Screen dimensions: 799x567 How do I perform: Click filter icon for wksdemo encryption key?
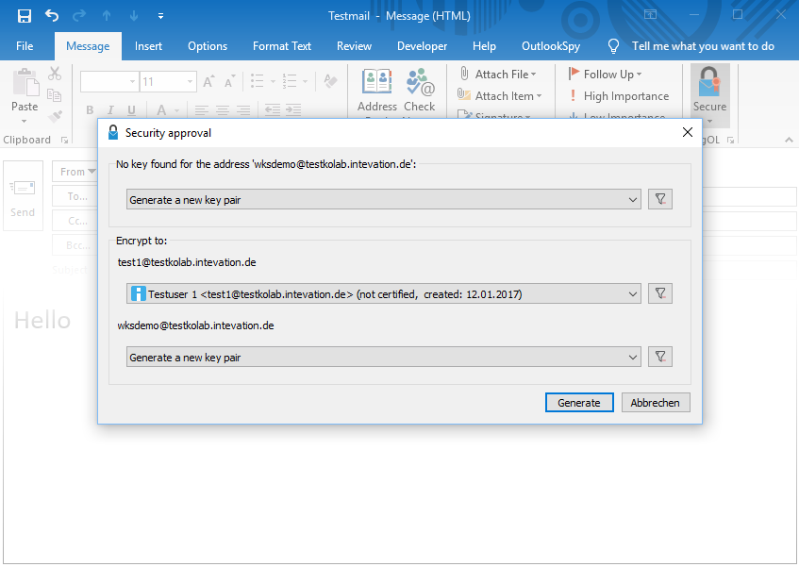[660, 357]
